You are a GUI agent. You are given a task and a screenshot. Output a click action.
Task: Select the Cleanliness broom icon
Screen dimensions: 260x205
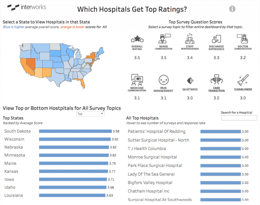click(243, 80)
